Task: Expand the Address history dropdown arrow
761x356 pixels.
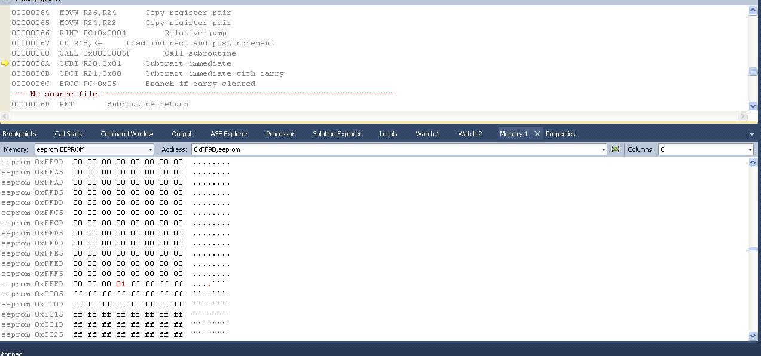Action: (603, 149)
